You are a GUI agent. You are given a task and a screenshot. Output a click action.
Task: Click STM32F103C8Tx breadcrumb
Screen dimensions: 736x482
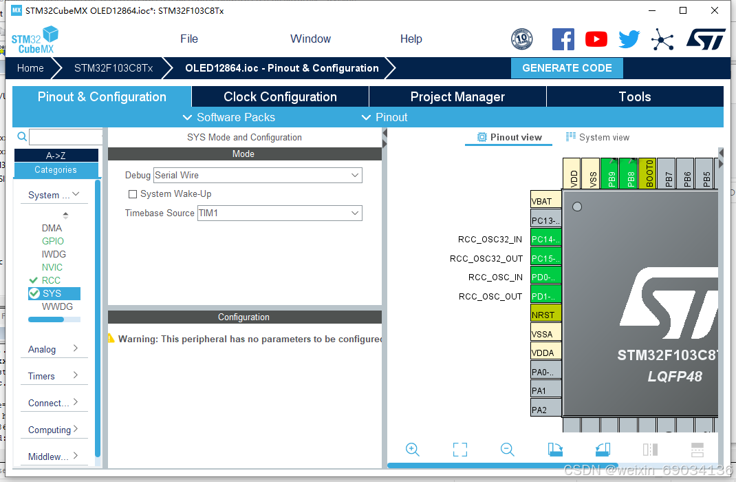point(113,68)
